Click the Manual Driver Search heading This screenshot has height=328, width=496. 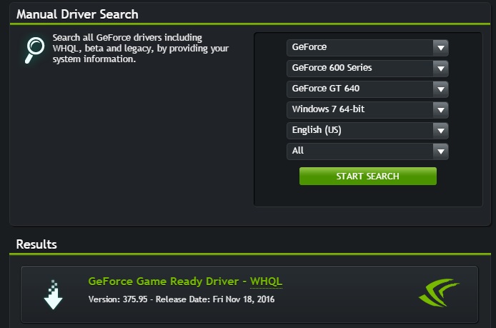77,14
